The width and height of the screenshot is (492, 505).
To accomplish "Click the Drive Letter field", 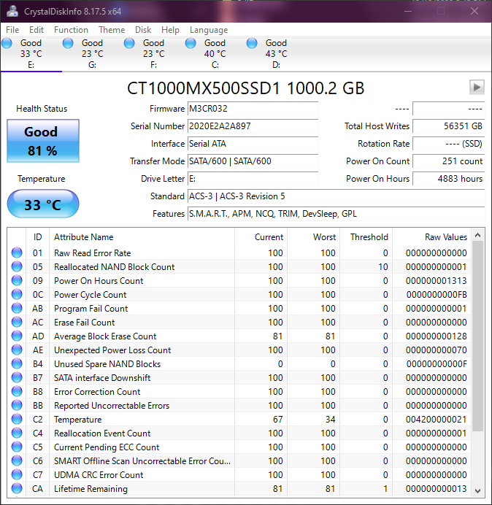I will pos(253,178).
